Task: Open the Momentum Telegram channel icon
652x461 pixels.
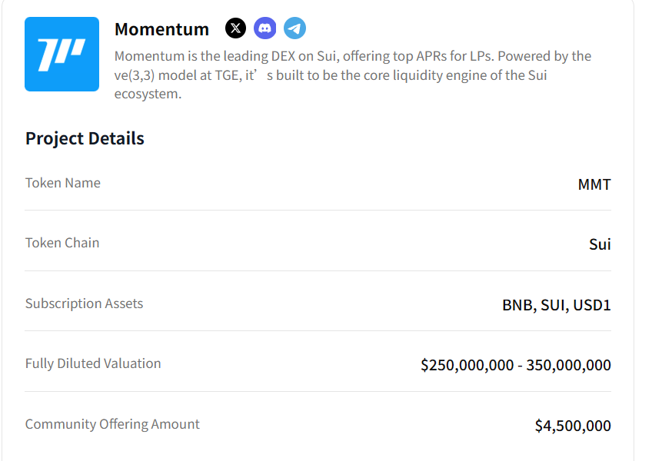Action: 294,28
